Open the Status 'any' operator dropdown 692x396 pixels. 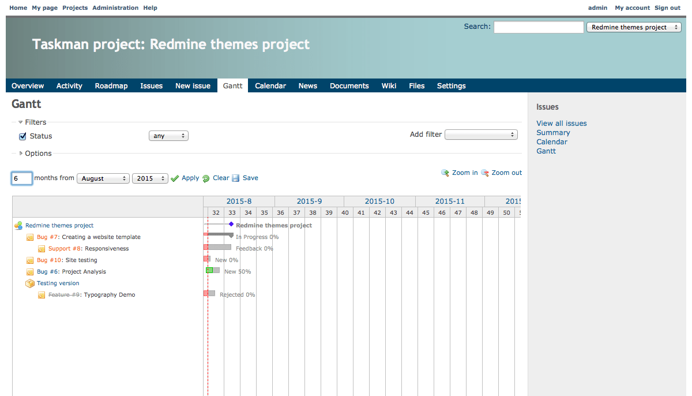(x=168, y=136)
